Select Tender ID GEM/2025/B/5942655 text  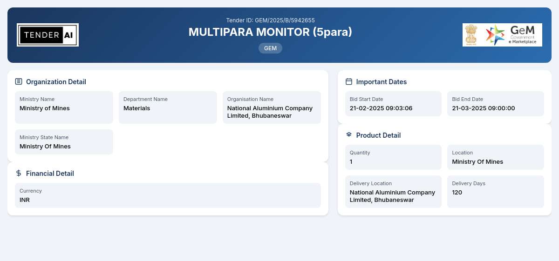click(270, 20)
